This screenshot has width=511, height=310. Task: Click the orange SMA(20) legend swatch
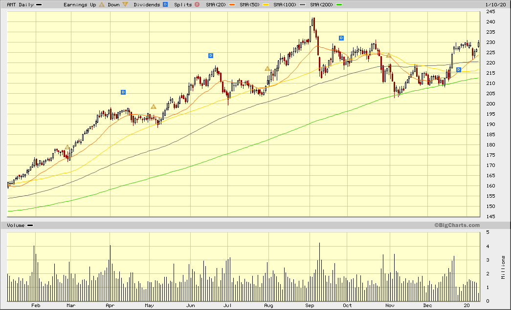point(231,4)
